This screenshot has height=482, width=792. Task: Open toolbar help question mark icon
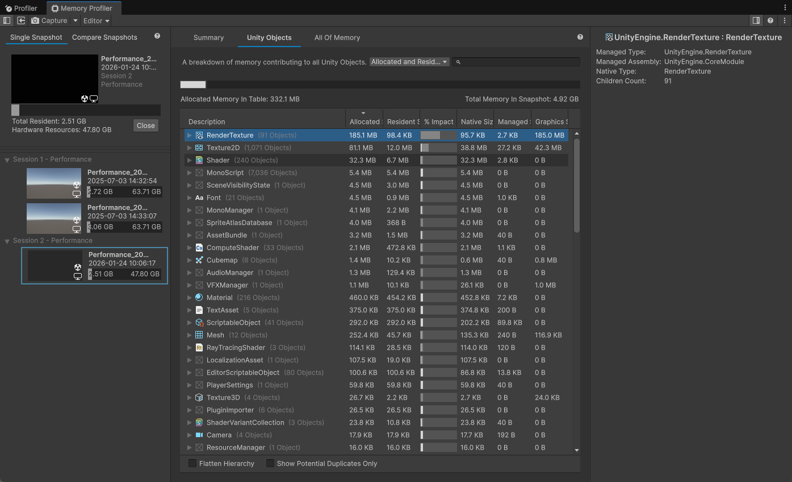[770, 20]
